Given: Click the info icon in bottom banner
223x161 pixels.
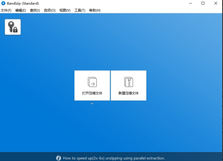Looking at the screenshot, I should pos(58,158).
